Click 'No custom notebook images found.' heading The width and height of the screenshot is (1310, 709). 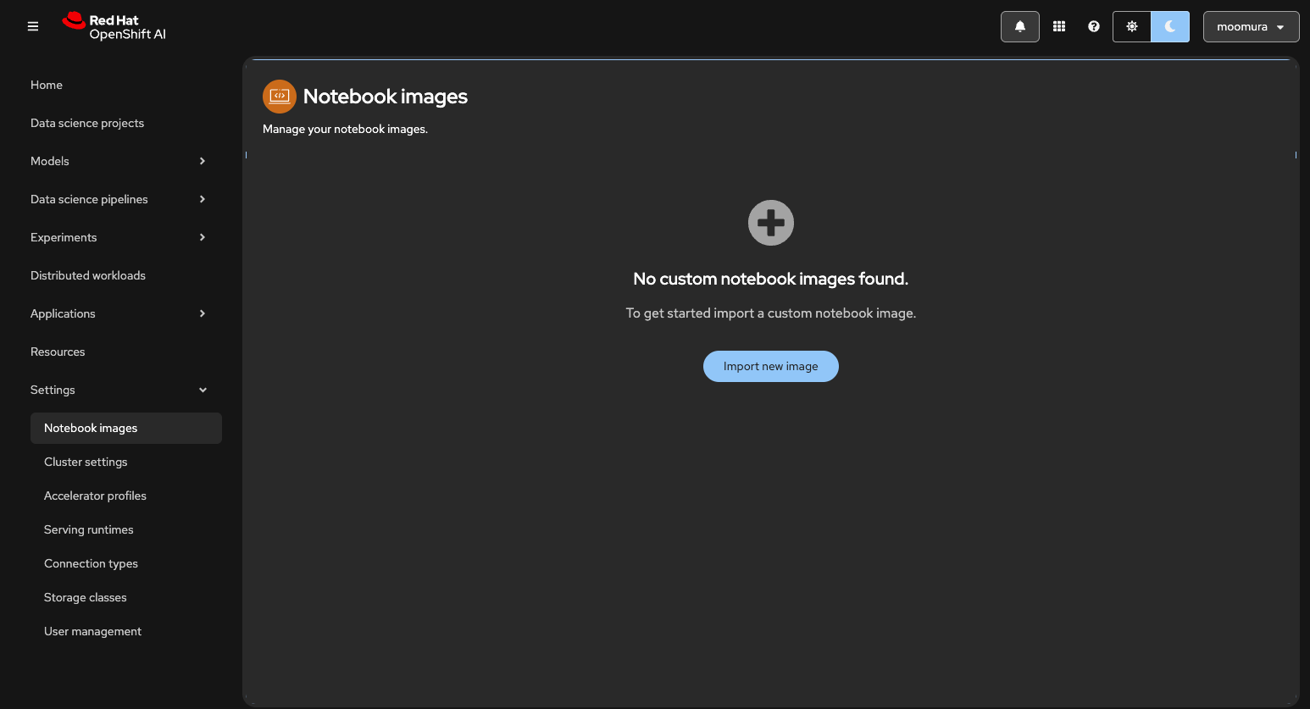point(771,279)
